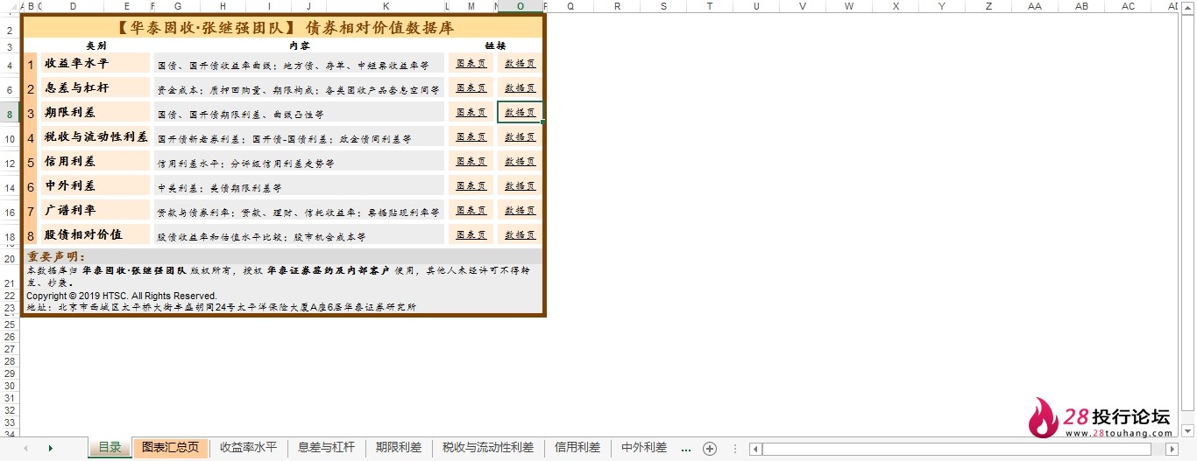Image resolution: width=1197 pixels, height=461 pixels.
Task: Click the horizontal scrollbar track
Action: coord(964,449)
